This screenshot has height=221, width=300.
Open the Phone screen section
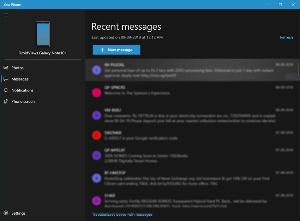tap(43, 101)
